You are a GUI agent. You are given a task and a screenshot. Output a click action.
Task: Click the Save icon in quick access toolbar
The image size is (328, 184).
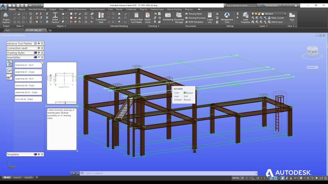(18, 5)
